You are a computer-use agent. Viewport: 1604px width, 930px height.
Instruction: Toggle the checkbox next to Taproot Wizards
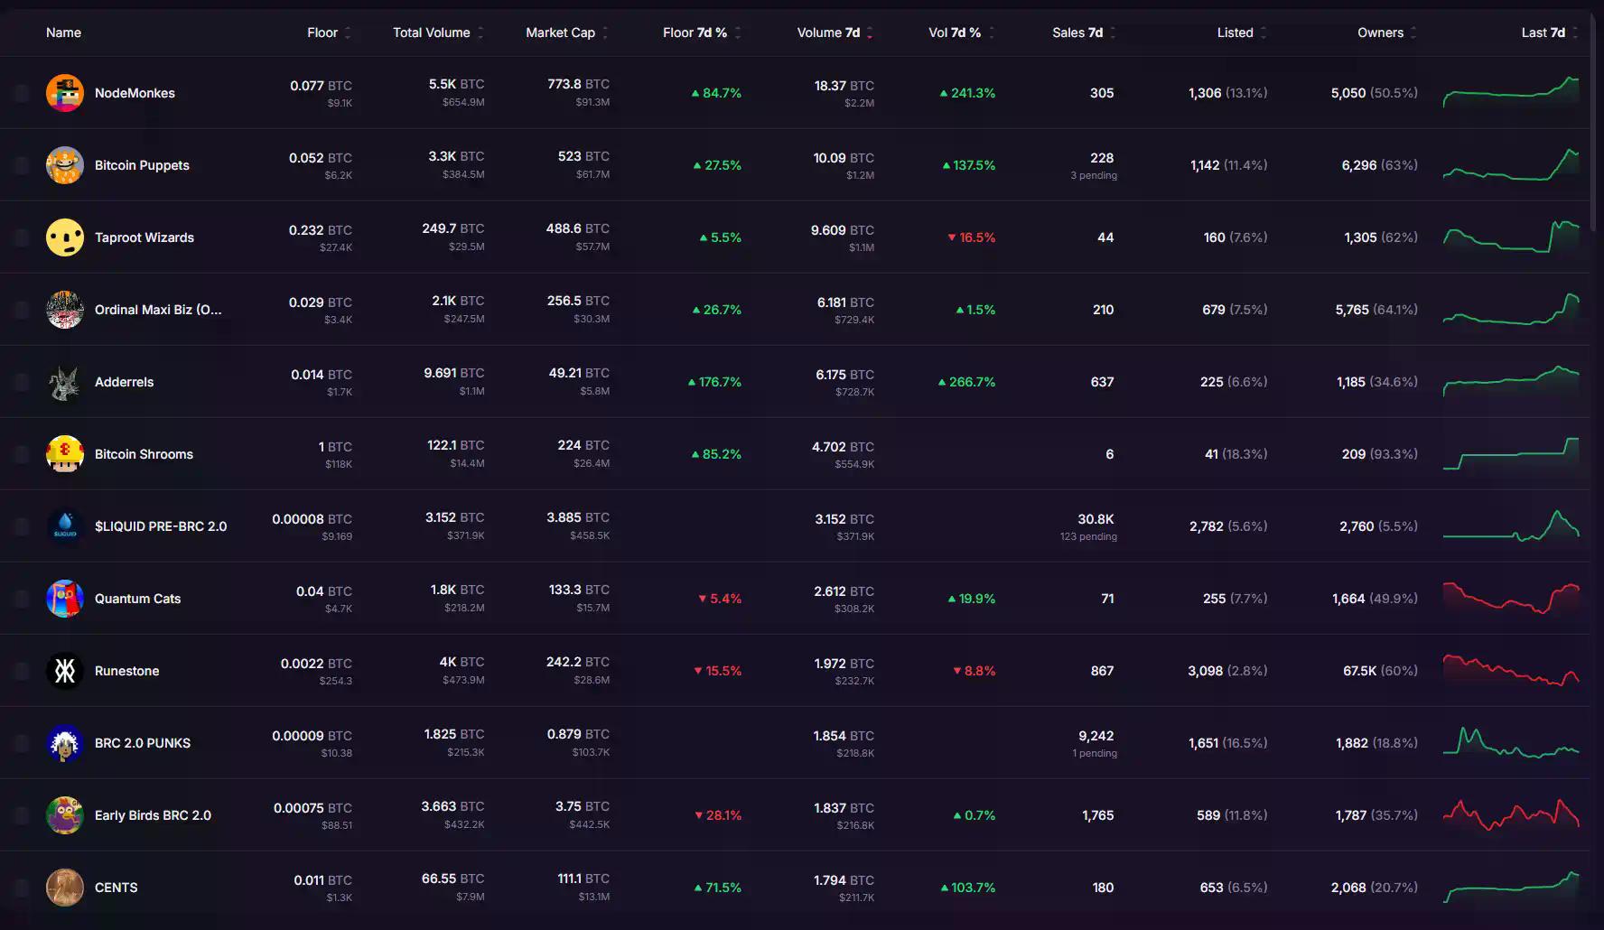pyautogui.click(x=21, y=237)
